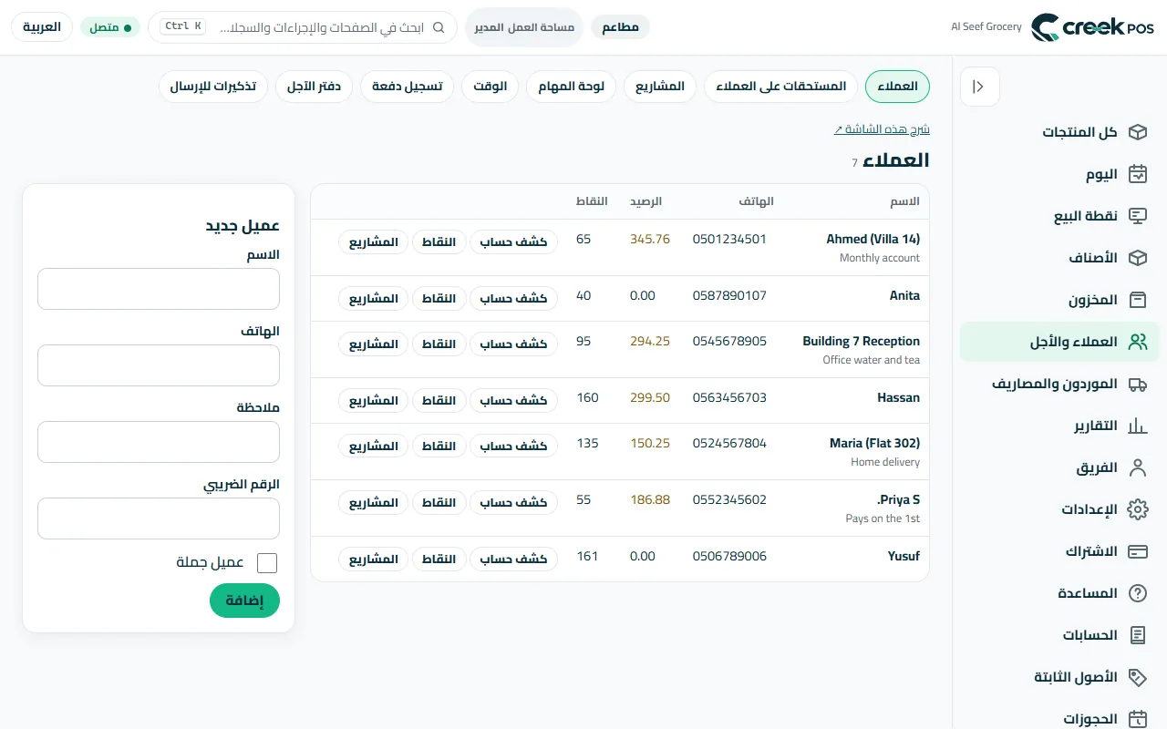Image resolution: width=1167 pixels, height=729 pixels.
Task: Switch to the المشاريع tab
Action: pos(660,87)
